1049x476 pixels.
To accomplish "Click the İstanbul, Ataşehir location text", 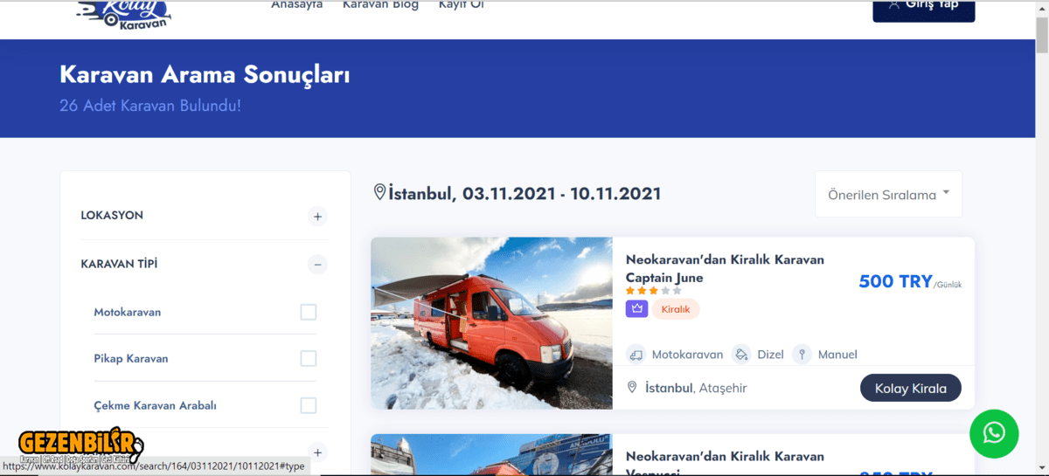I will (x=696, y=388).
